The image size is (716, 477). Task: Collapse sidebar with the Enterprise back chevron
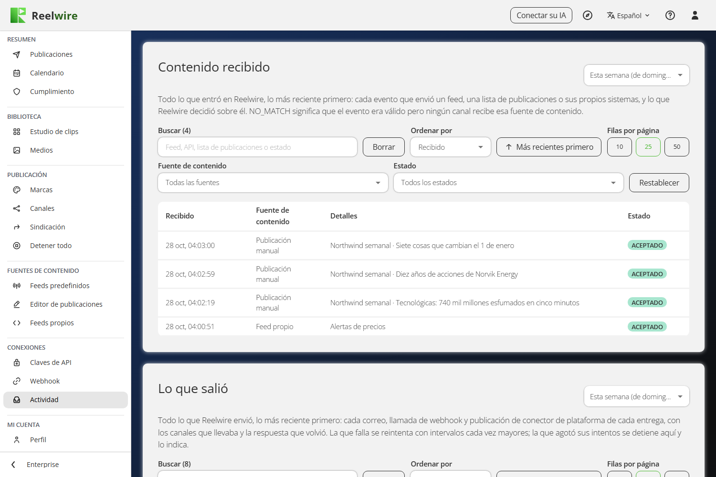click(x=13, y=465)
